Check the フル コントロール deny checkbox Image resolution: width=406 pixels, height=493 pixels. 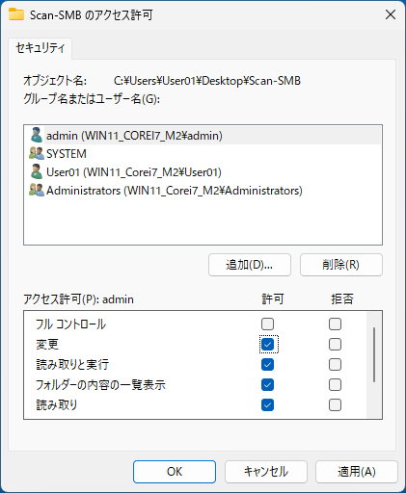tap(335, 324)
